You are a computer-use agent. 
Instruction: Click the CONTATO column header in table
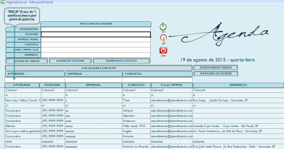(136, 85)
